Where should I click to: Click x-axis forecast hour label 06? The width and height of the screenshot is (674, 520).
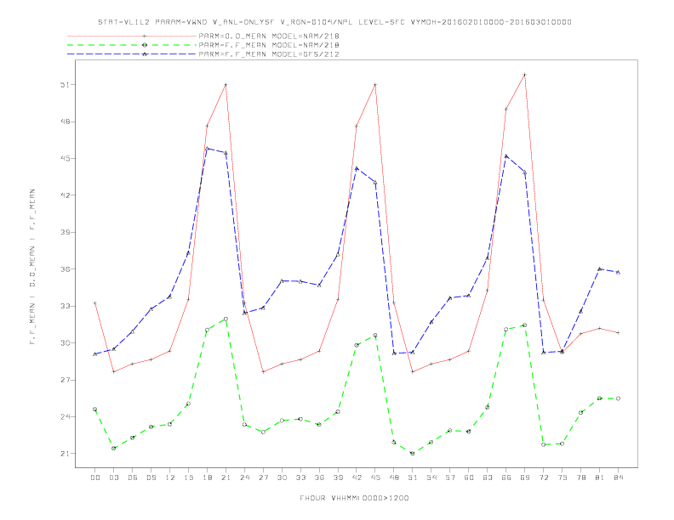tap(133, 478)
